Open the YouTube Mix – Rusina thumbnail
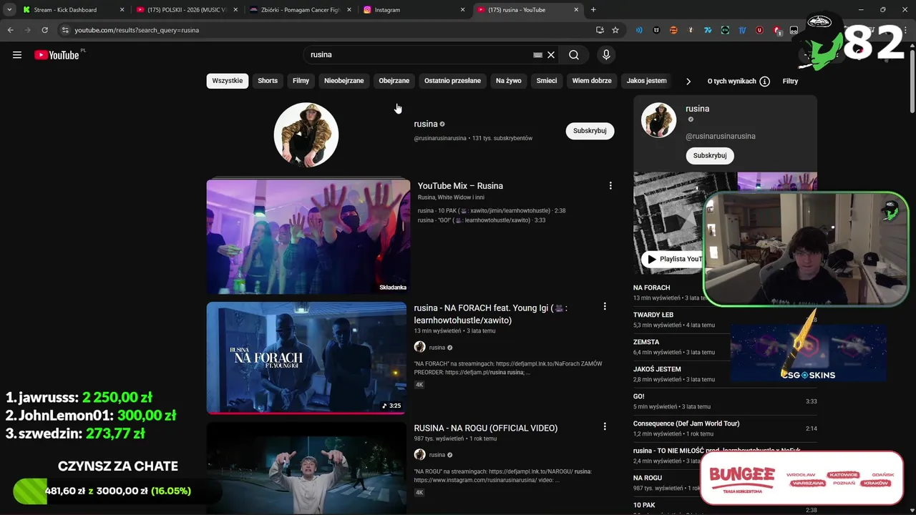 (308, 237)
